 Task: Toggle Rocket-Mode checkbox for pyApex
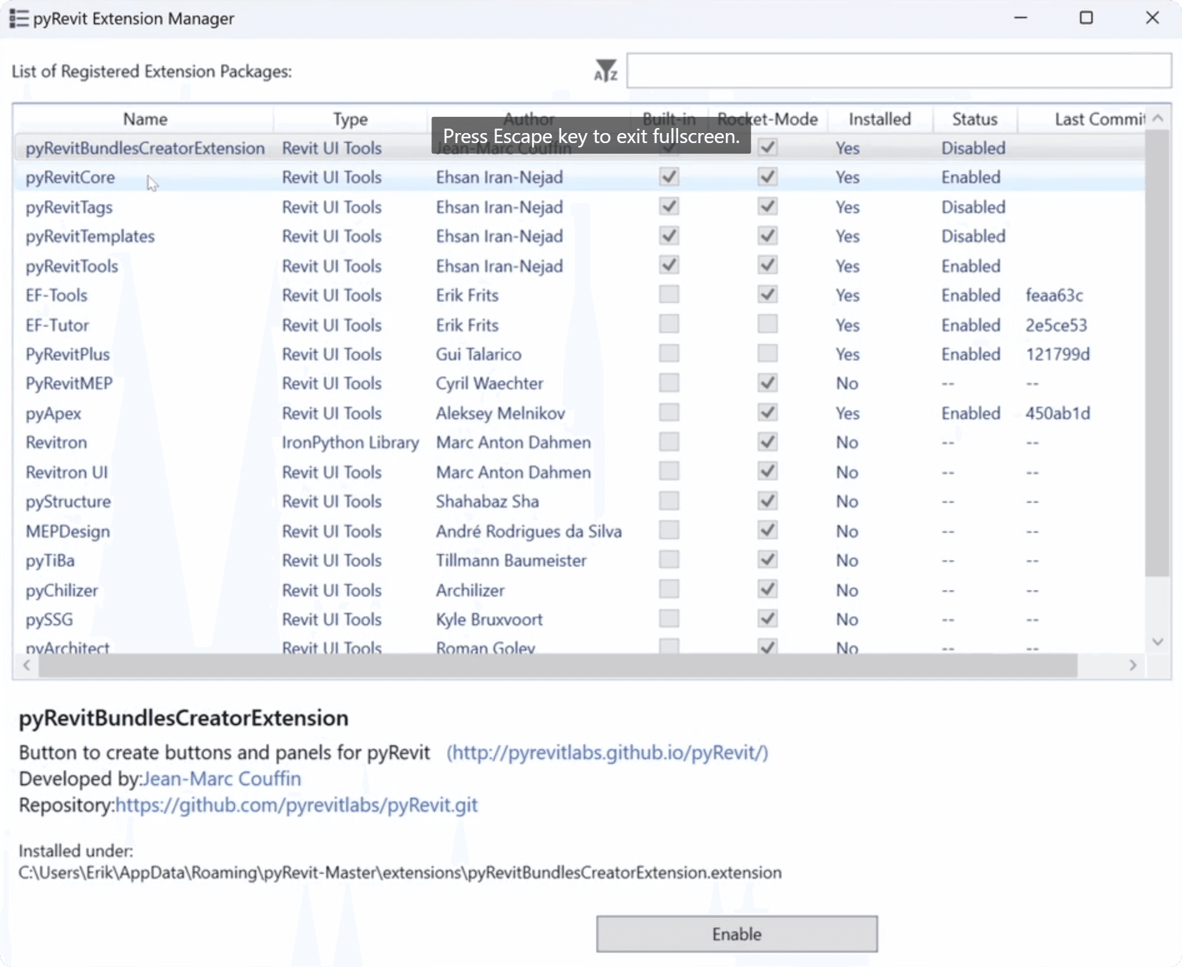click(x=768, y=412)
